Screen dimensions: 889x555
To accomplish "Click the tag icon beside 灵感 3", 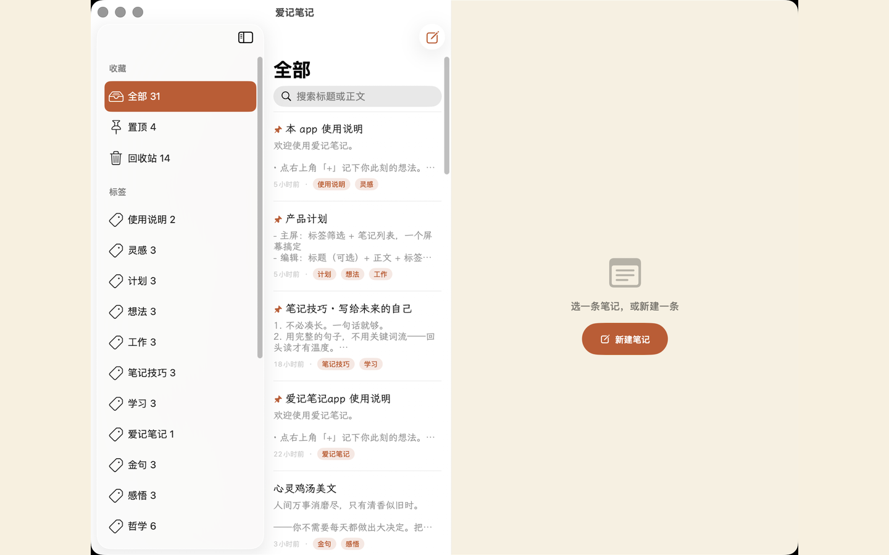I will pyautogui.click(x=116, y=250).
